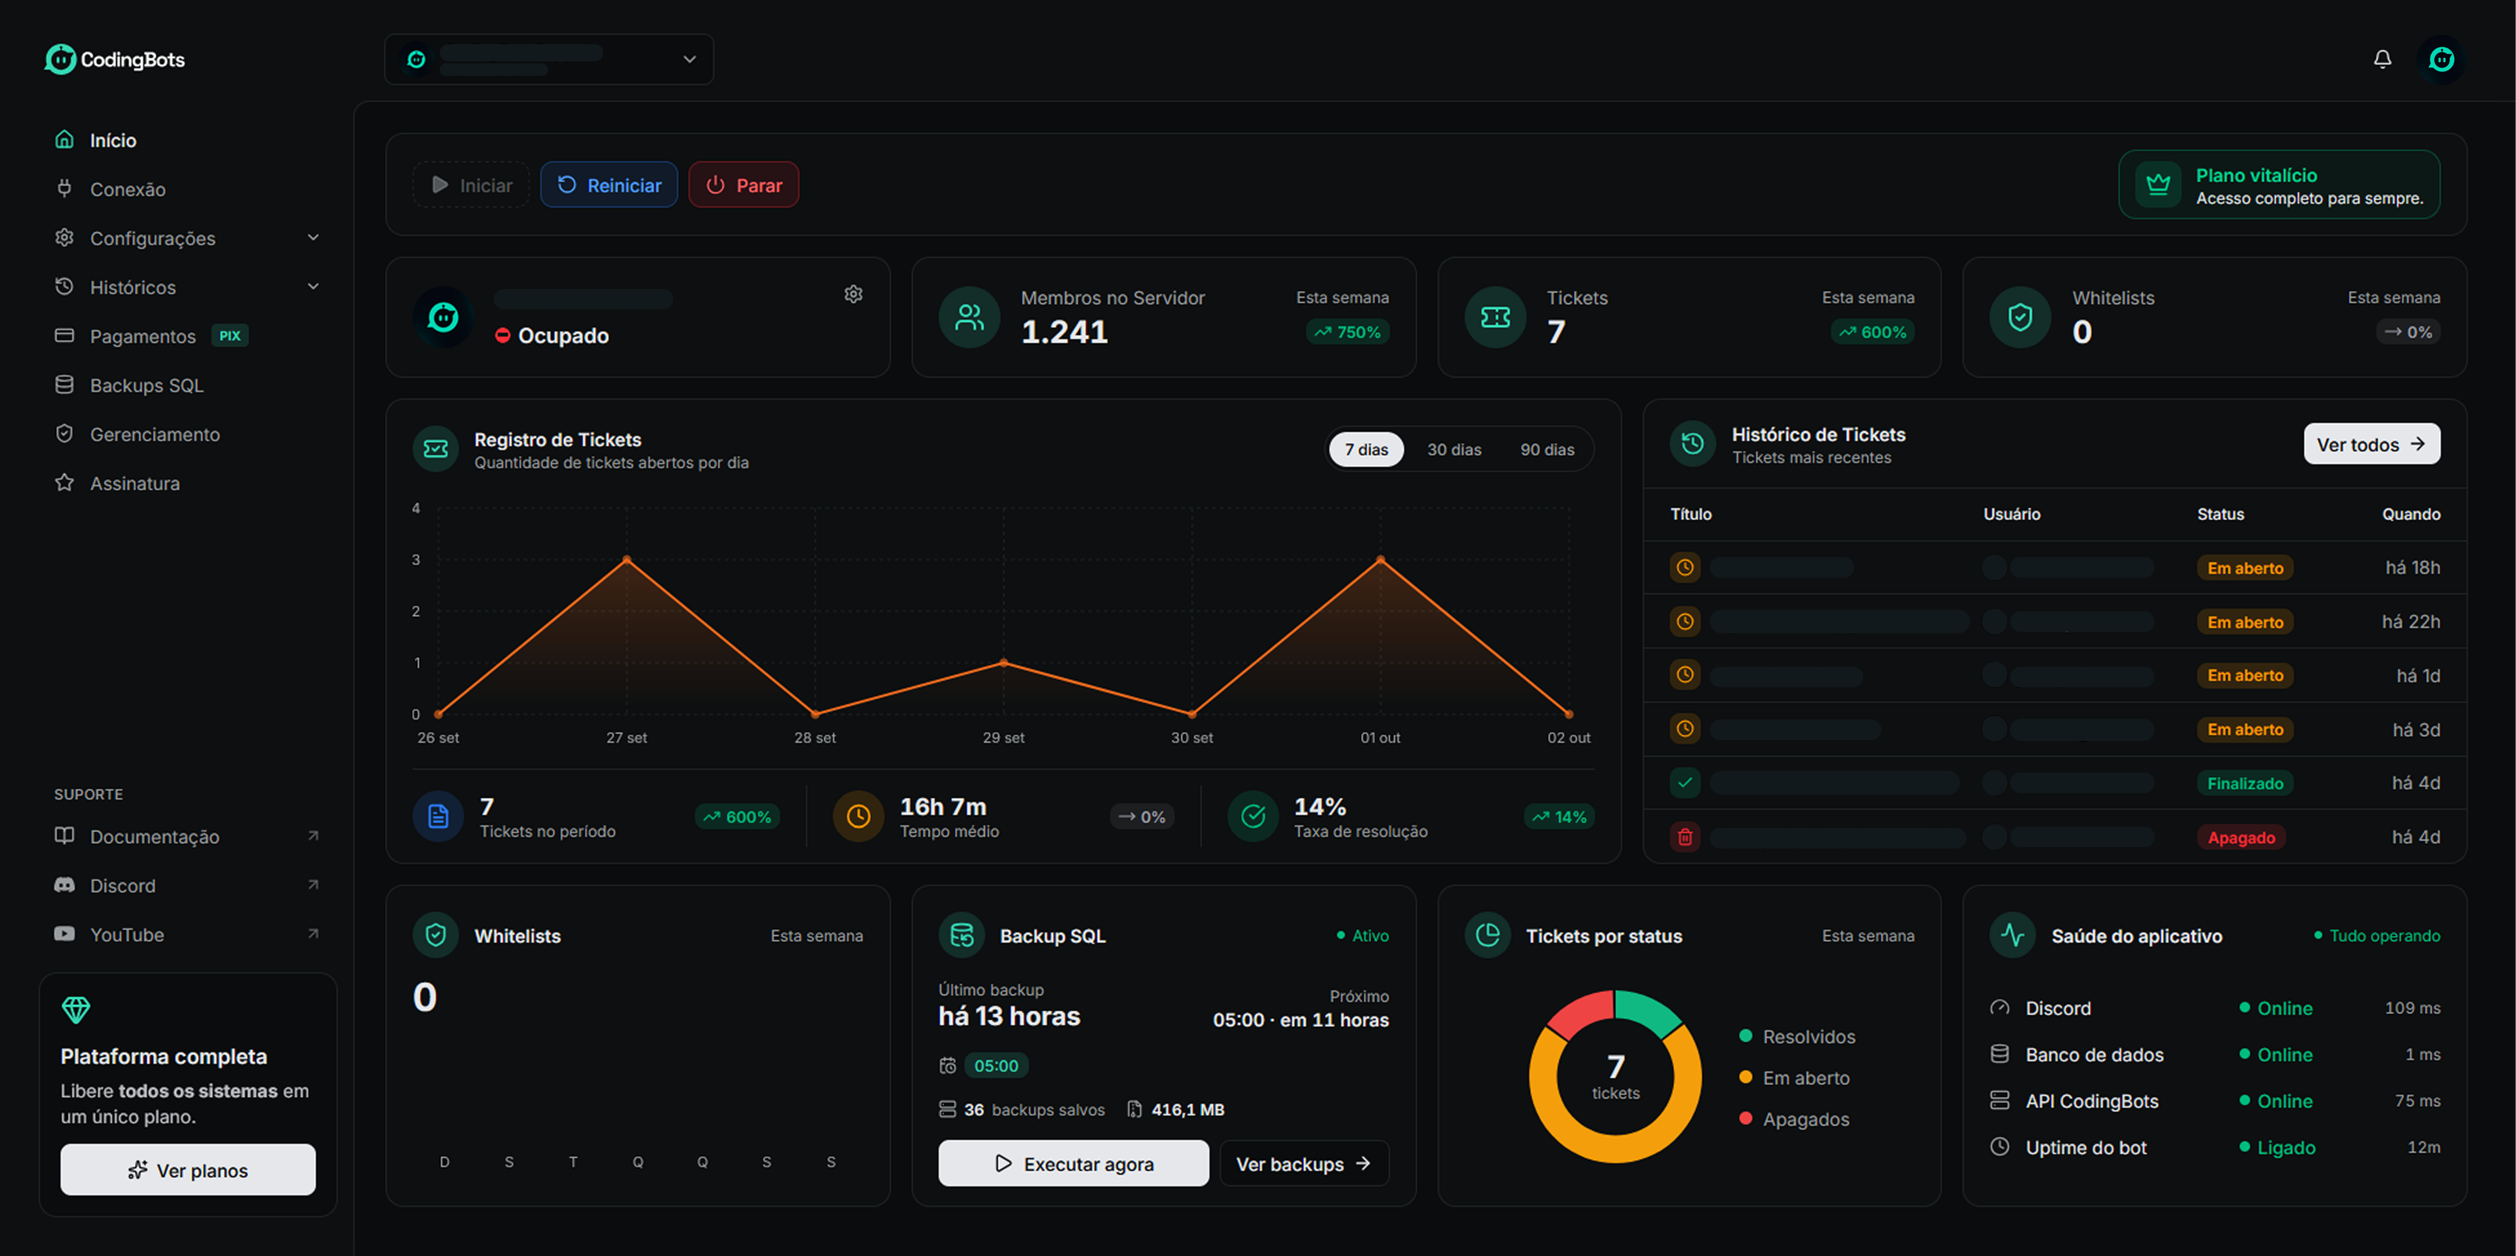Open the user profile avatar
2516x1256 pixels.
click(x=2442, y=59)
